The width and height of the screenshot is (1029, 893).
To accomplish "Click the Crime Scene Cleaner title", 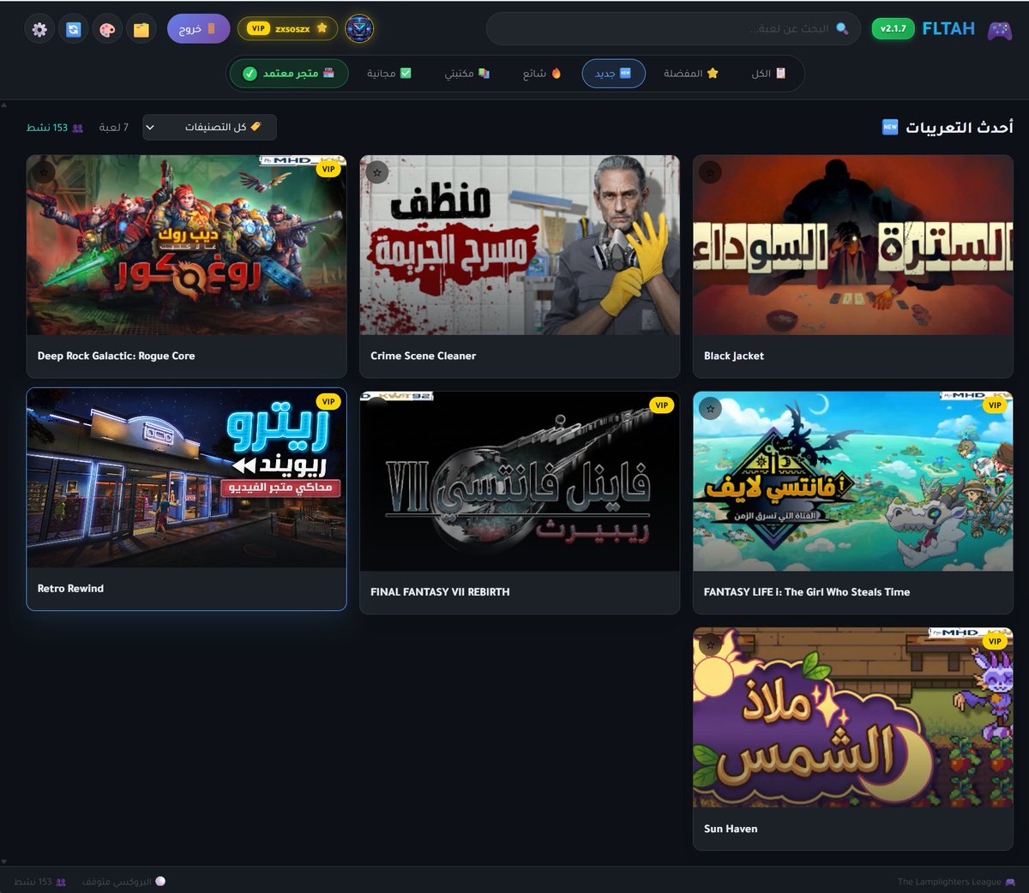I will pos(423,356).
